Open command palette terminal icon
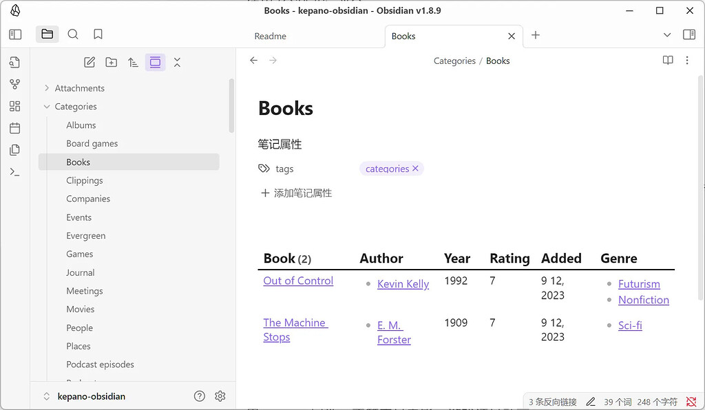The width and height of the screenshot is (705, 410). [15, 172]
